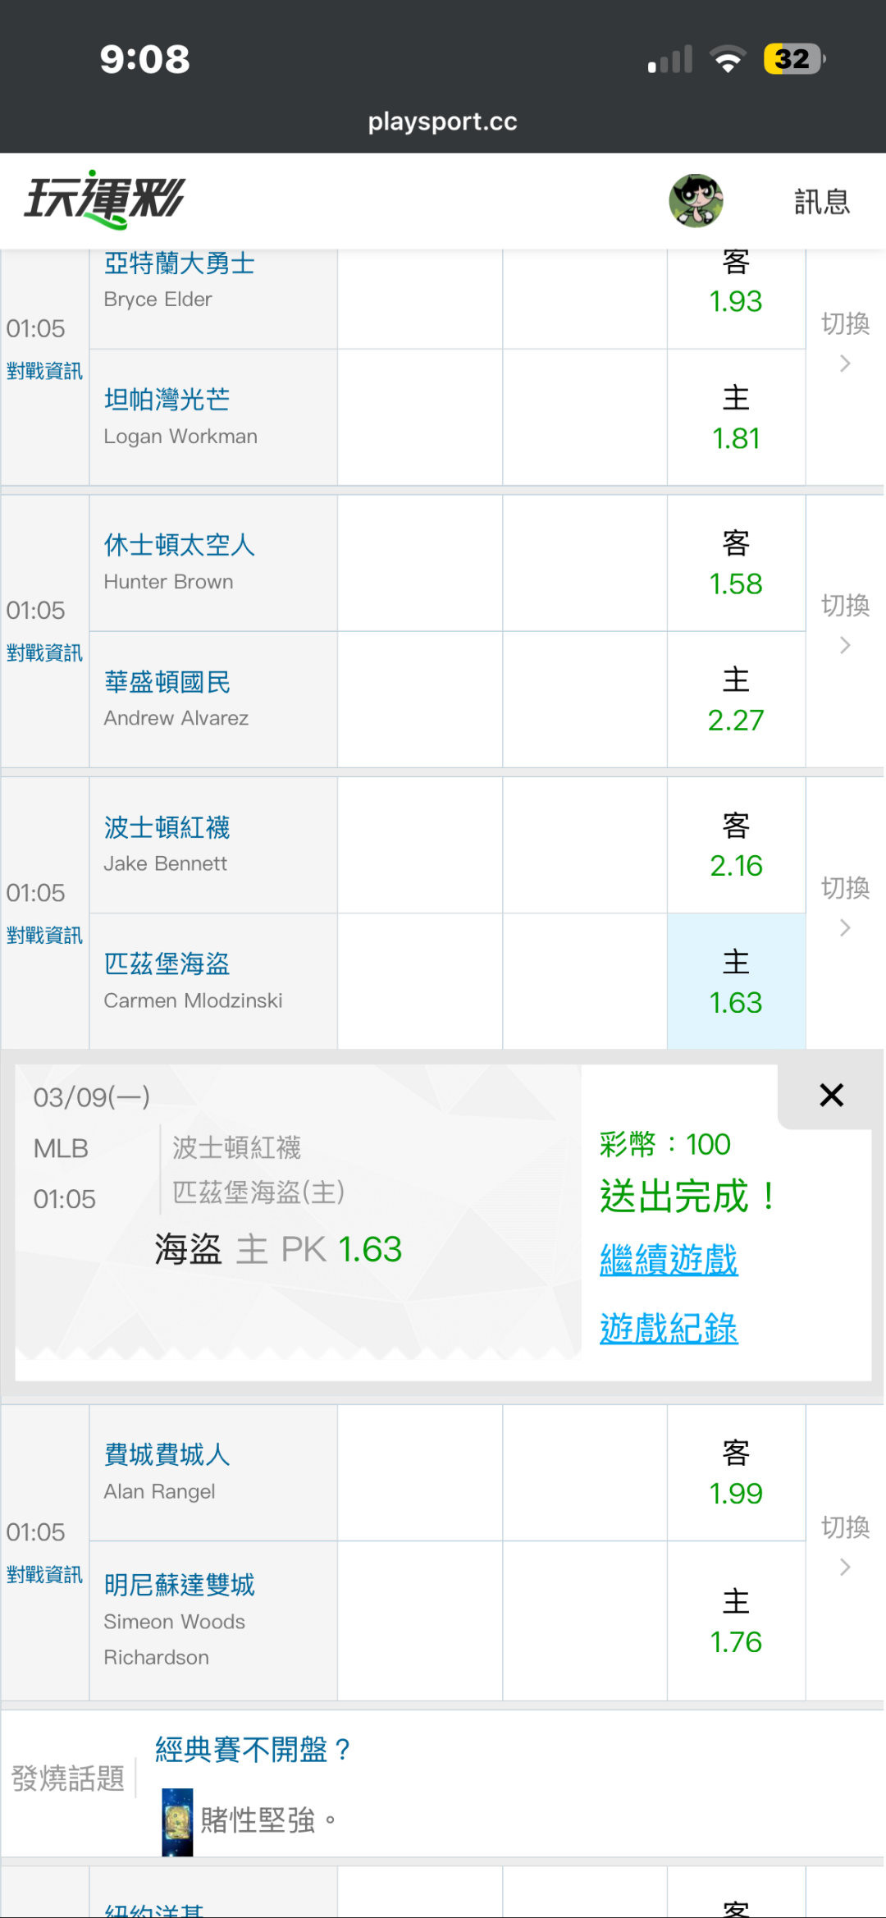Viewport: 886px width, 1918px height.
Task: Expand 切換 for Astros vs Nationals game
Action: [845, 622]
